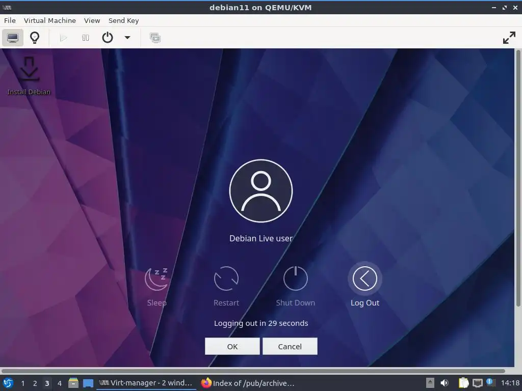This screenshot has height=391, width=522.
Task: Open the volume control tray icon
Action: pos(445,383)
